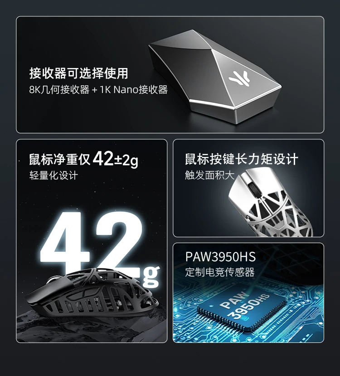Click the 8K几何接收器 + 1K Nano接收器 subtitle
Viewport: 340px width, 376px height.
click(x=98, y=90)
